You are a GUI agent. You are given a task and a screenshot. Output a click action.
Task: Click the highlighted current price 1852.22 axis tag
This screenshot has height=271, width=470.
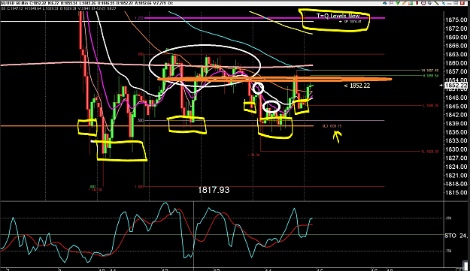(456, 86)
